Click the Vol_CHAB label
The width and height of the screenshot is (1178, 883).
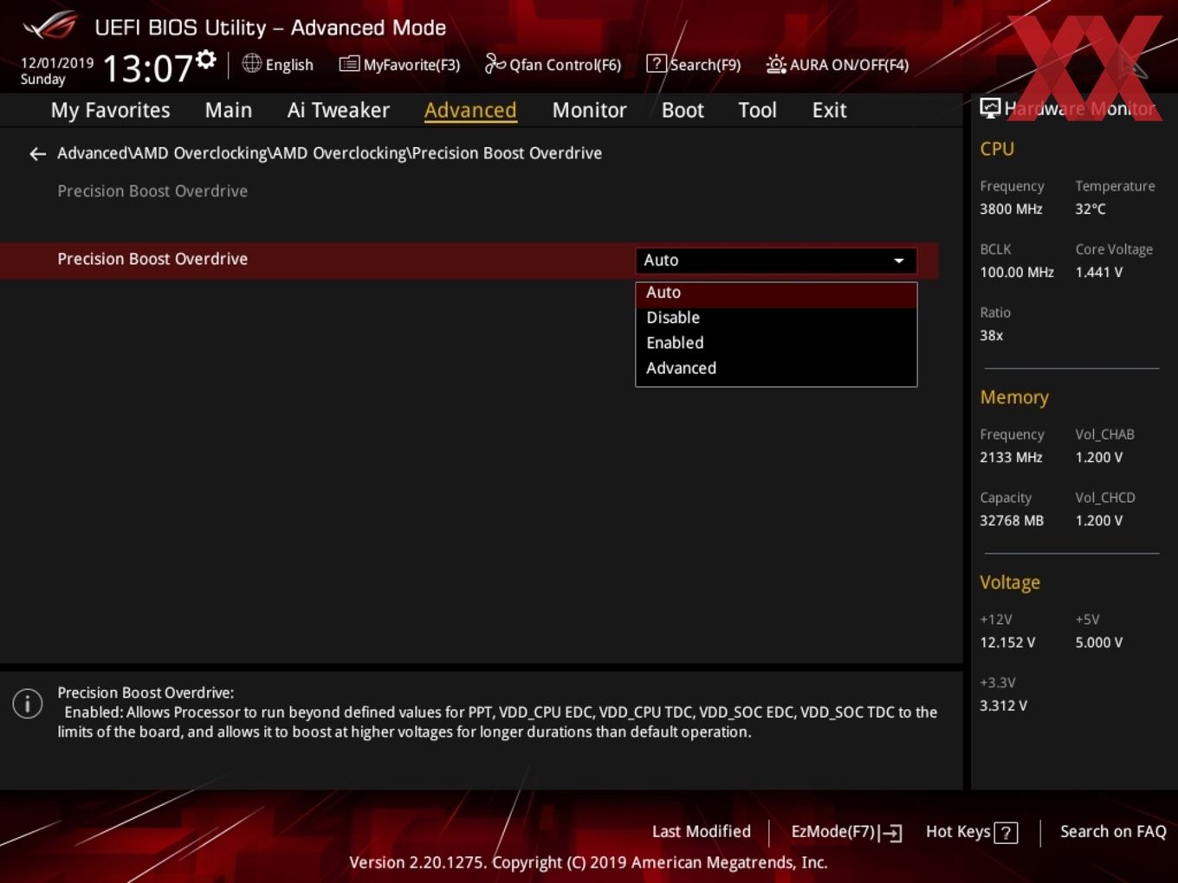pos(1104,435)
